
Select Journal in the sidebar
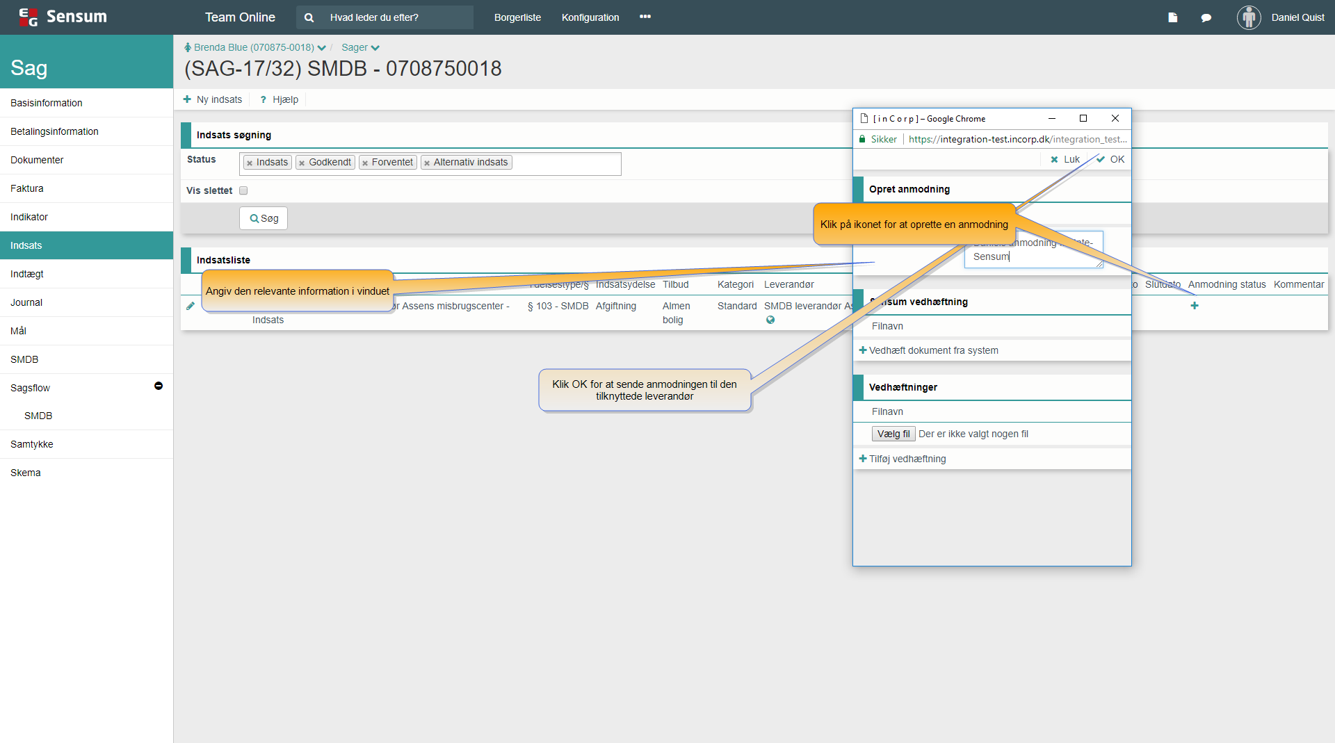point(26,302)
